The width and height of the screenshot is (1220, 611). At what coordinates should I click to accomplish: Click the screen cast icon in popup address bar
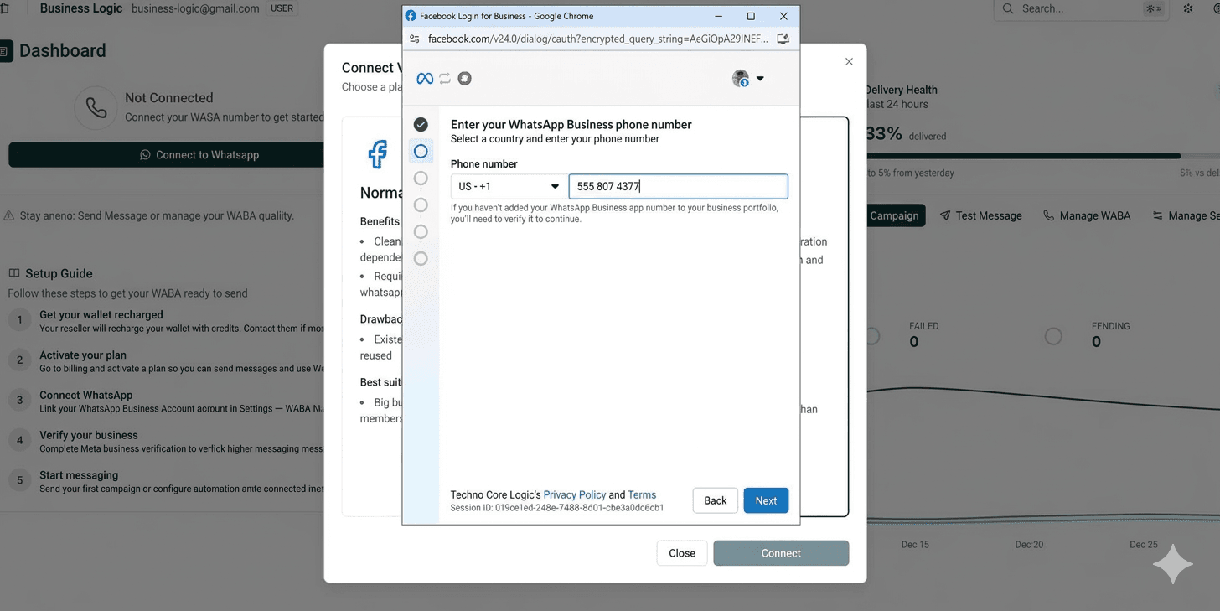pyautogui.click(x=783, y=39)
